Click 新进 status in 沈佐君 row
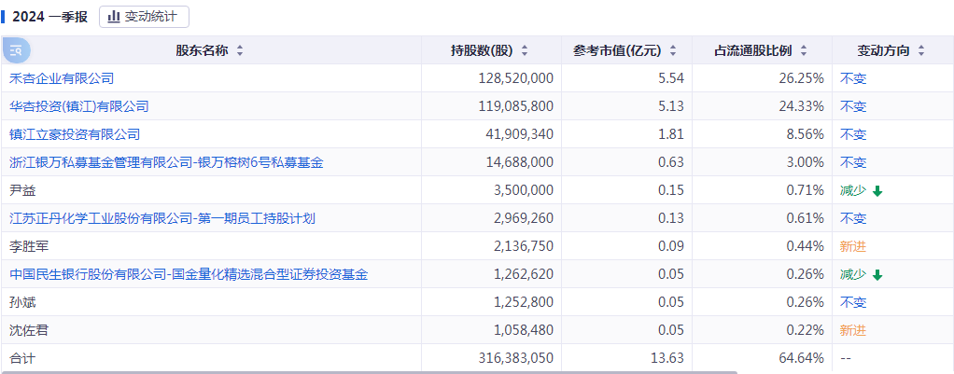This screenshot has height=374, width=954. [853, 330]
